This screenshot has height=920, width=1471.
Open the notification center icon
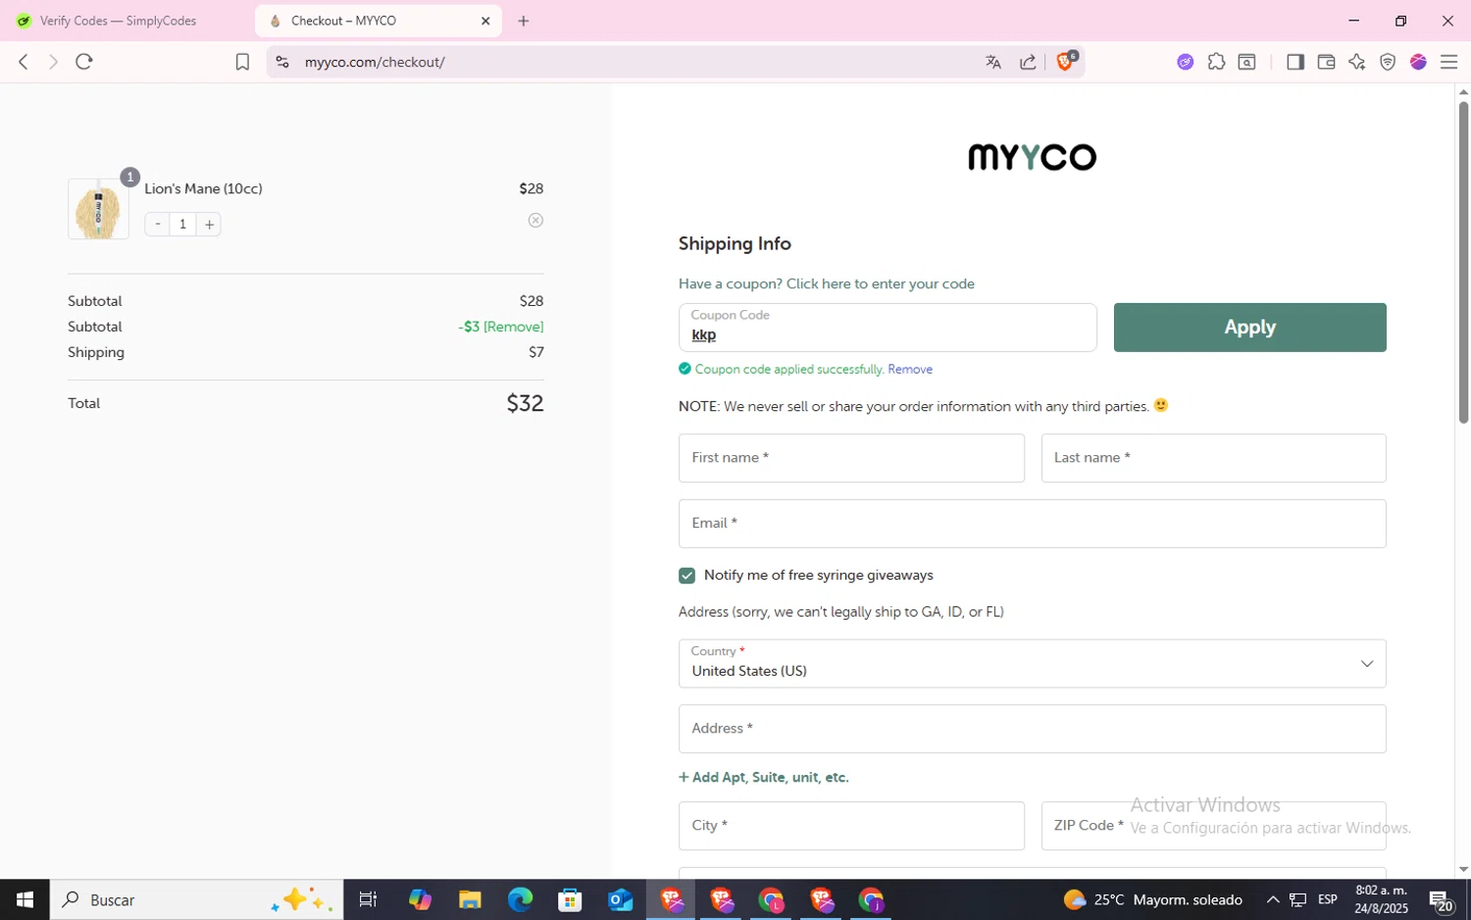(1441, 900)
